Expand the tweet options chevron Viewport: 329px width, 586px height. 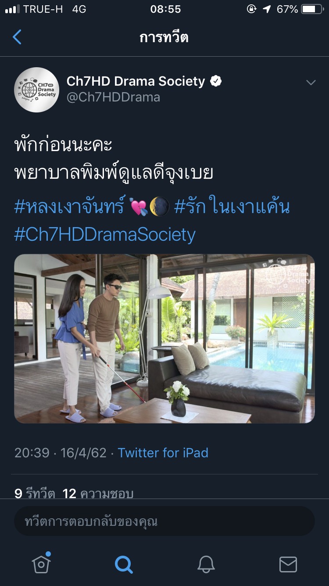click(x=311, y=83)
